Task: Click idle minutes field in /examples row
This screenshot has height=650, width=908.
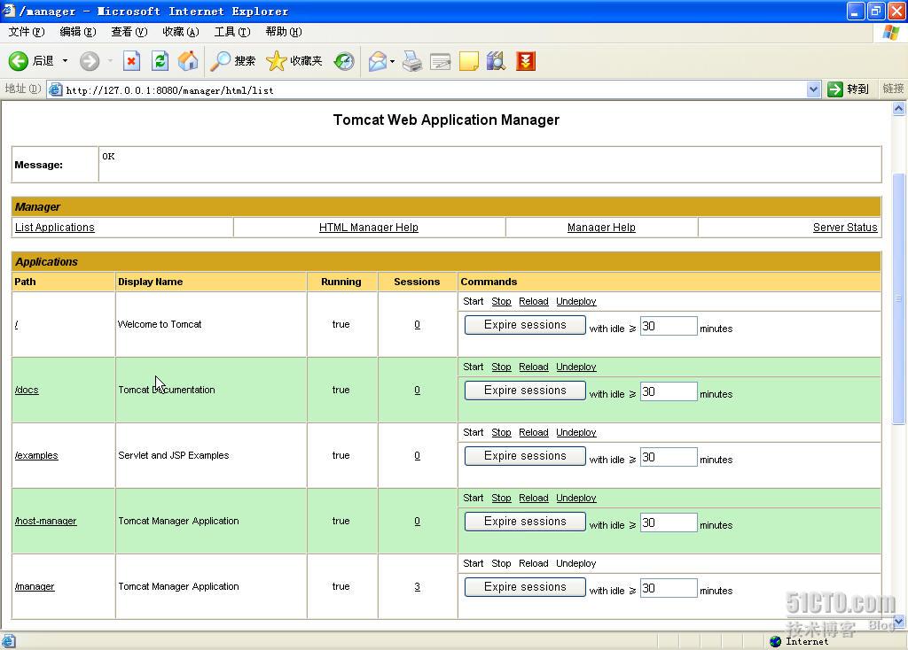Action: tap(669, 457)
